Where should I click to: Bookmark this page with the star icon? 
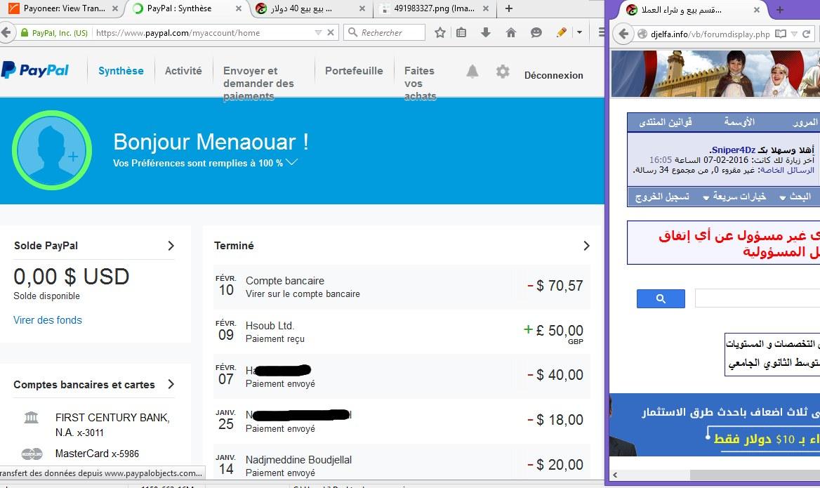[x=440, y=32]
